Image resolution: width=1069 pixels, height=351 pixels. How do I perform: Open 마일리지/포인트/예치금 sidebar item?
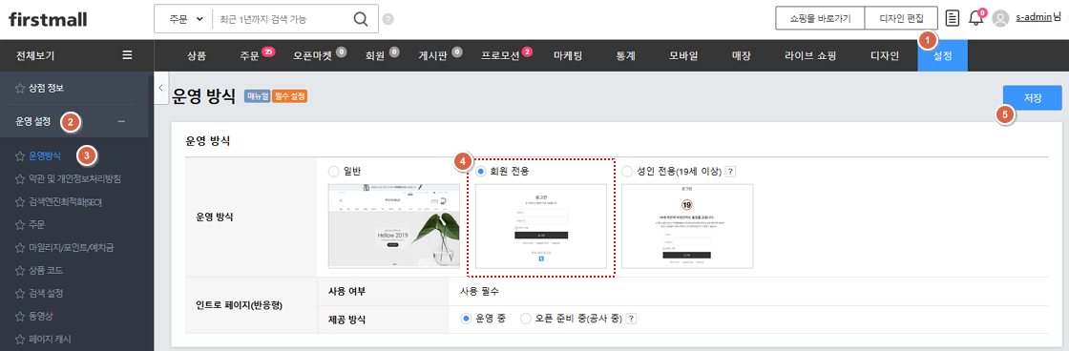(71, 247)
